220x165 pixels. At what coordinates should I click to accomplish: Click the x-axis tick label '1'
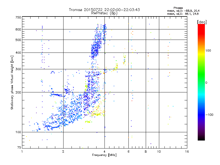(x=22, y=152)
